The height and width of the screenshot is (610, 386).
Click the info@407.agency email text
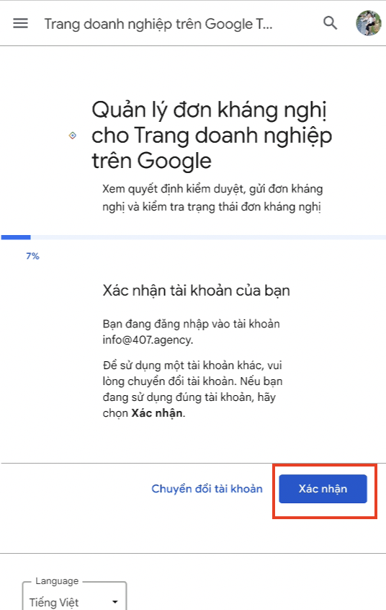point(148,340)
